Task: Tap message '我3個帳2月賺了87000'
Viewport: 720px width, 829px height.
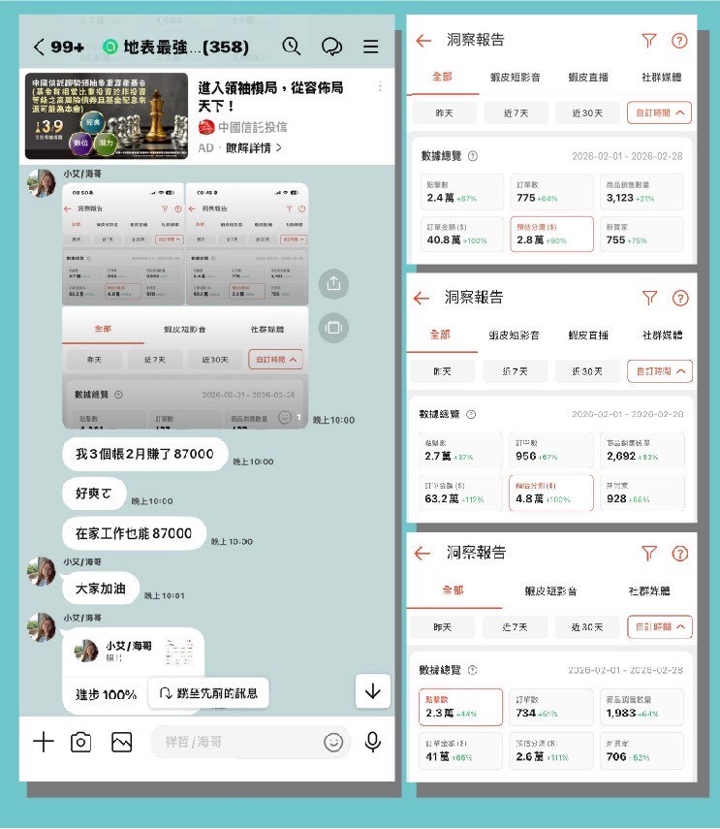Action: coord(144,454)
